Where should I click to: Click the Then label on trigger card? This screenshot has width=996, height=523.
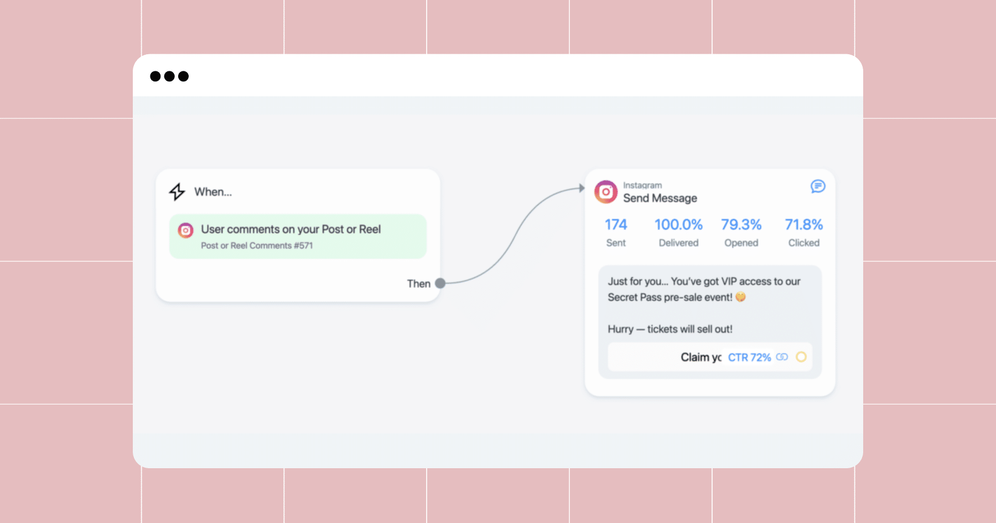[419, 284]
